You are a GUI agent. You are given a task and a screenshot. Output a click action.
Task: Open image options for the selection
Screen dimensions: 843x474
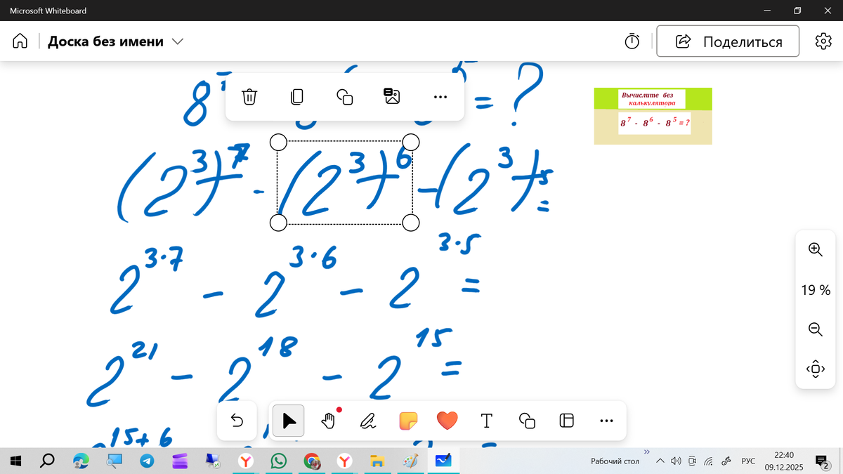[x=392, y=96]
